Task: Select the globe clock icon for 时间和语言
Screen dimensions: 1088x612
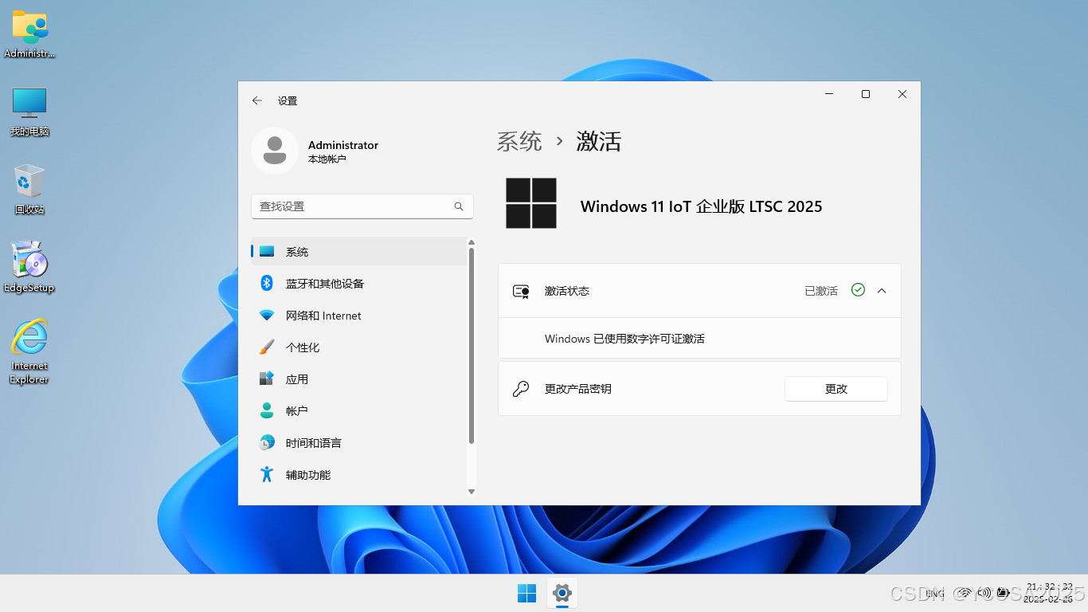Action: coord(267,442)
